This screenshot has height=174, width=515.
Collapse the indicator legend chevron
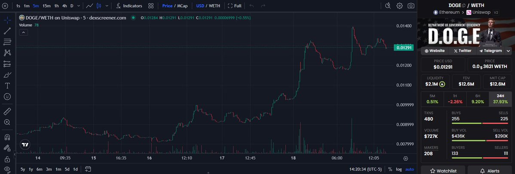(x=23, y=32)
